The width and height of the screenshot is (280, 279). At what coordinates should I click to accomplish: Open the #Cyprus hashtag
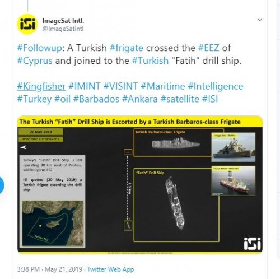[x=35, y=61]
